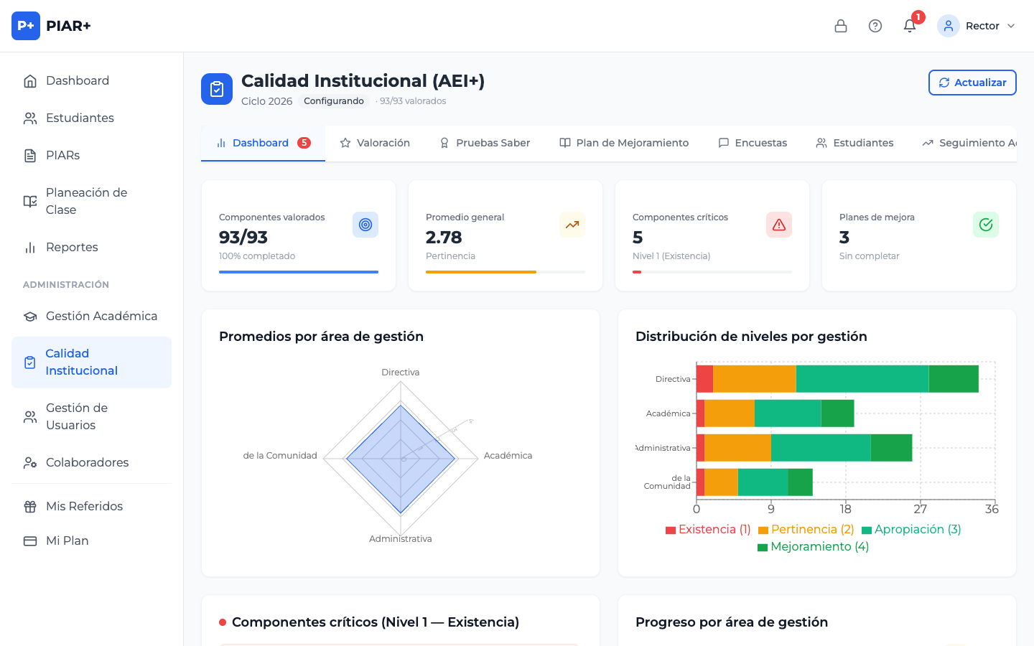Click the Académica bar in the distribution chart
This screenshot has height=646, width=1034.
tap(775, 413)
